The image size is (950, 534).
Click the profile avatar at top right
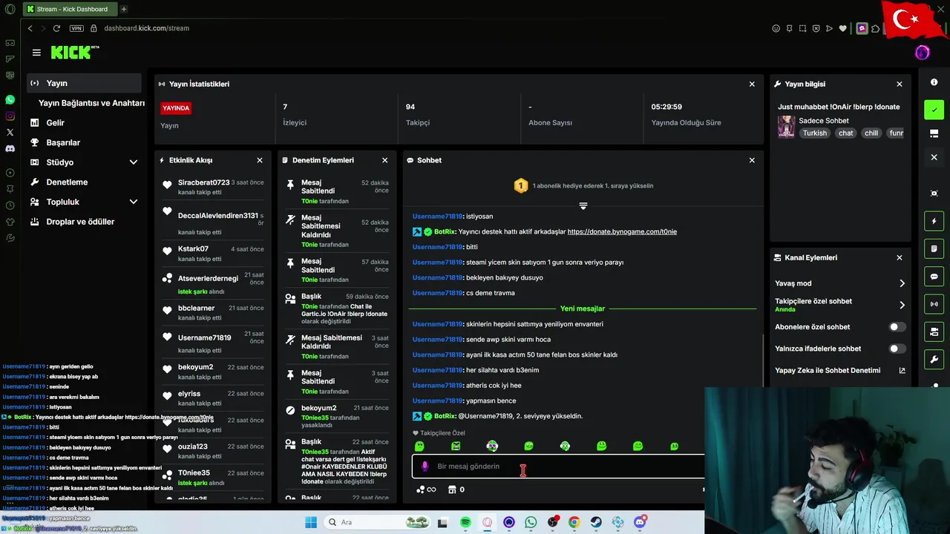click(x=922, y=53)
